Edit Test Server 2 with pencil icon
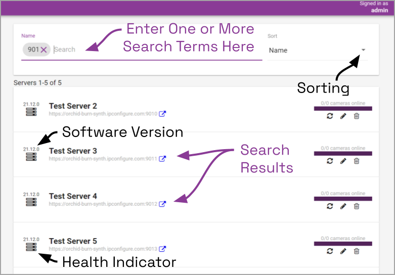This screenshot has height=275, width=395. [343, 116]
